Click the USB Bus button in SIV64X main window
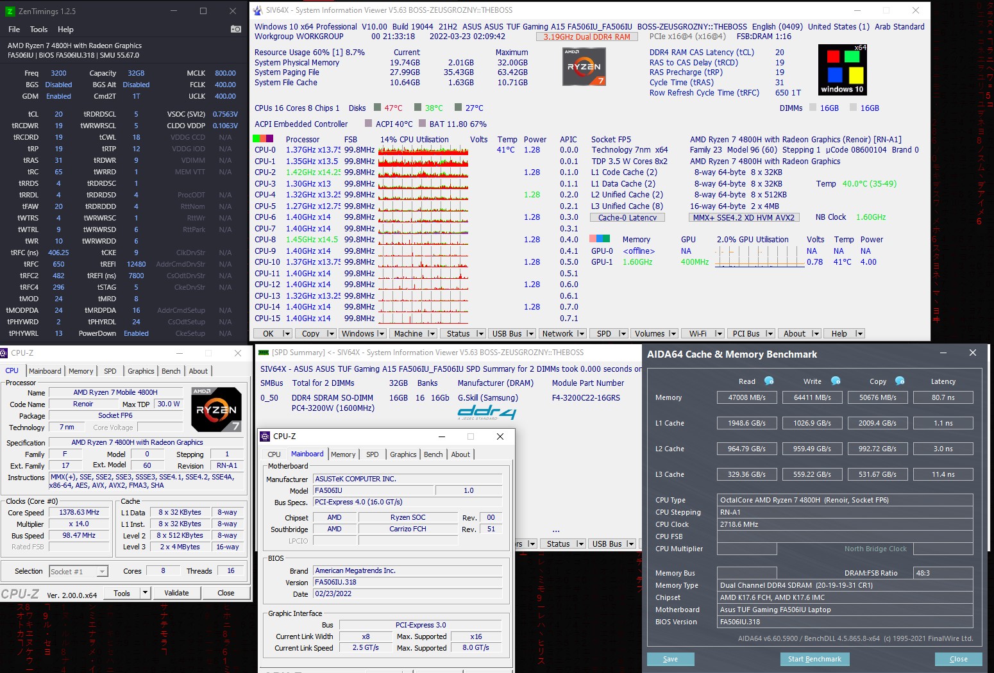 pyautogui.click(x=507, y=333)
